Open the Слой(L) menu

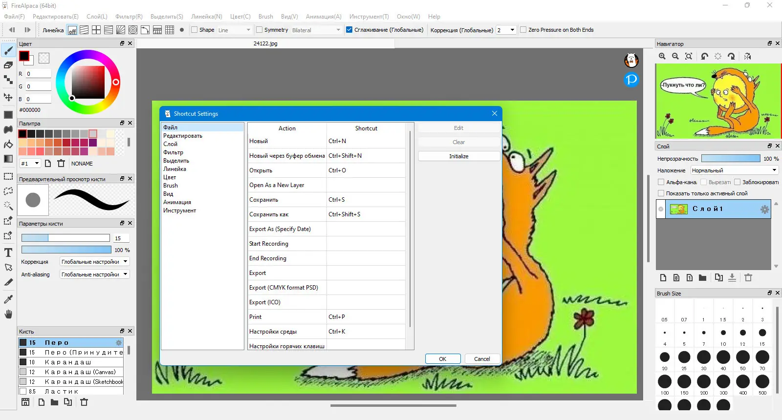click(x=97, y=17)
